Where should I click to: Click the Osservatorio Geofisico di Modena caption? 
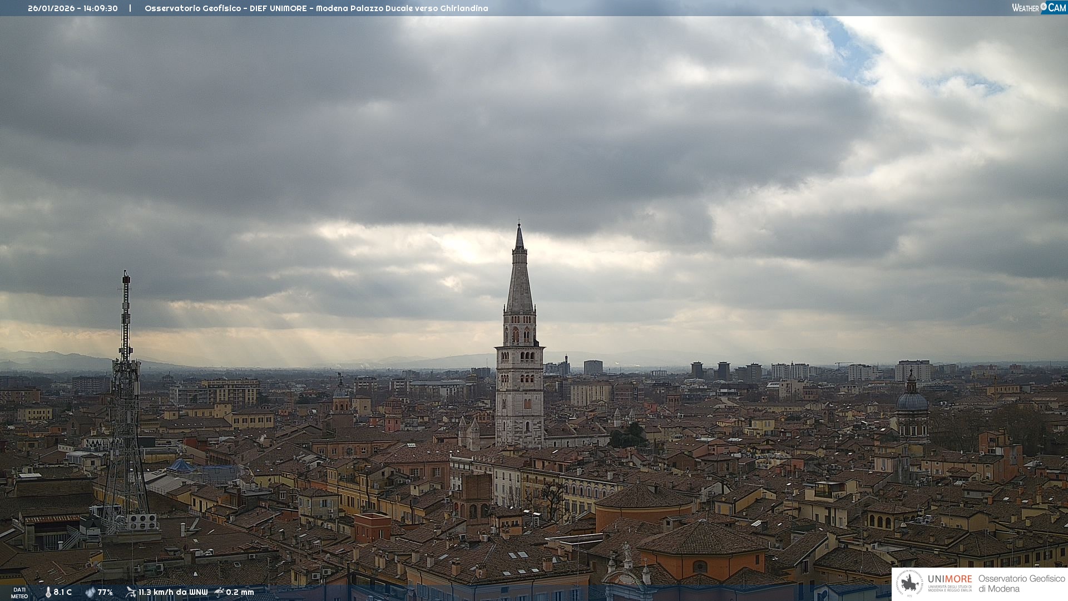tap(1021, 584)
